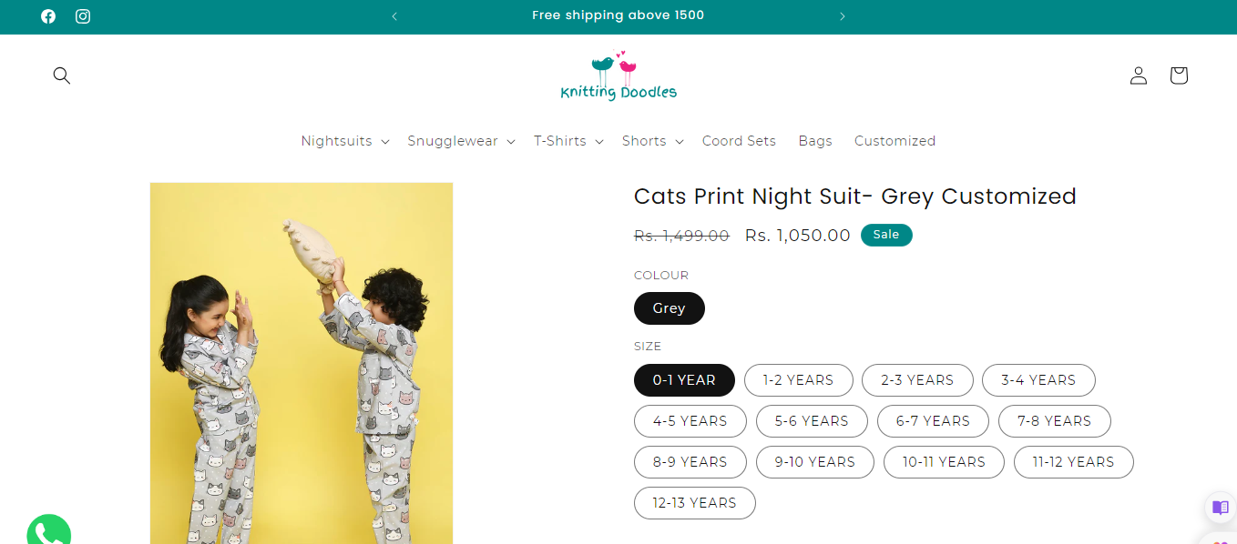This screenshot has width=1237, height=544.
Task: Expand the Nightsuits dropdown menu
Action: point(344,141)
